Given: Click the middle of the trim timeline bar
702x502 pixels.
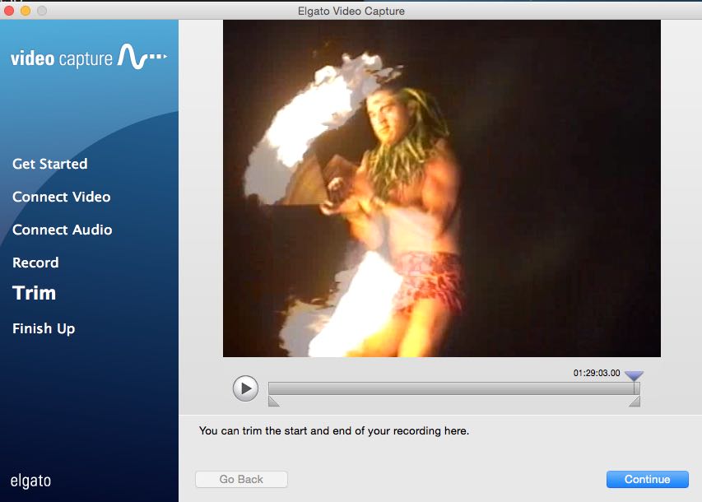Looking at the screenshot, I should [454, 388].
